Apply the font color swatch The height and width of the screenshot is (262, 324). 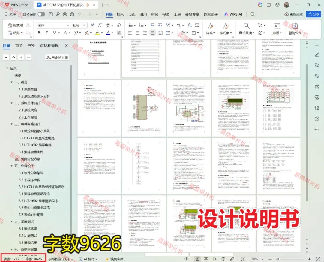108,33
